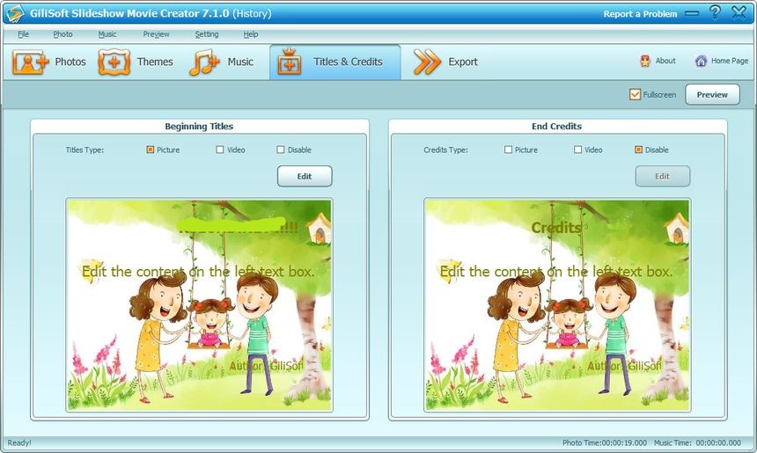Open the Export tab
The width and height of the screenshot is (757, 453).
pyautogui.click(x=445, y=62)
